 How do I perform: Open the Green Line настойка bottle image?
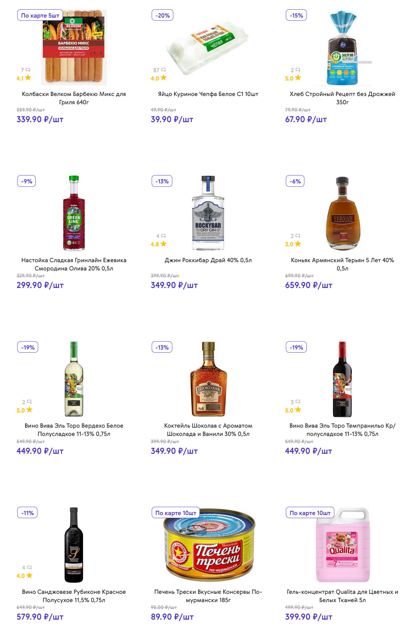[74, 213]
